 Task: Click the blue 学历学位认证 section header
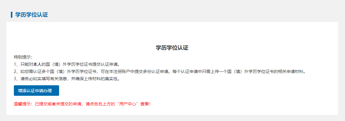coord(31,15)
